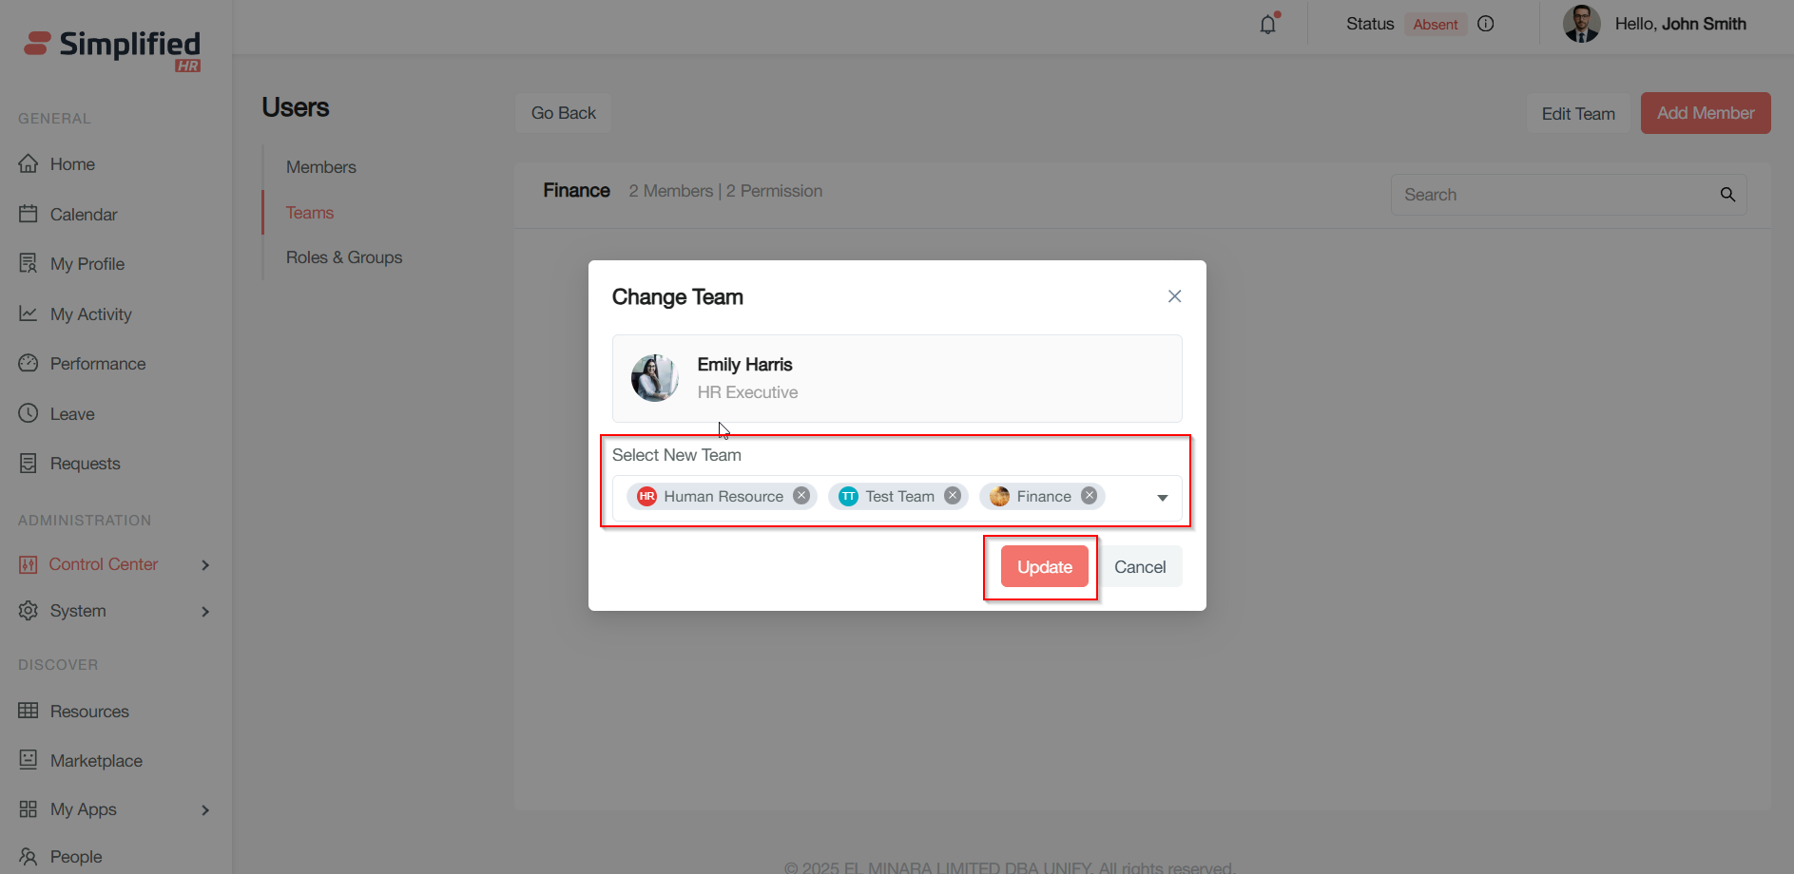Close the Change Team dialog
This screenshot has height=874, width=1794.
tap(1174, 296)
